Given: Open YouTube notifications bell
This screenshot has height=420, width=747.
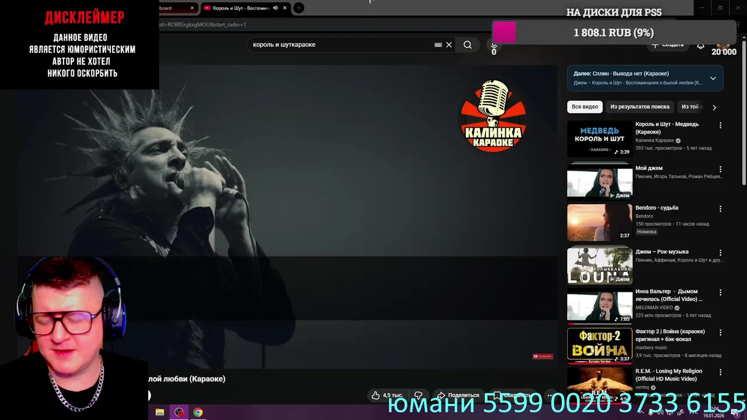Looking at the screenshot, I should tap(701, 45).
